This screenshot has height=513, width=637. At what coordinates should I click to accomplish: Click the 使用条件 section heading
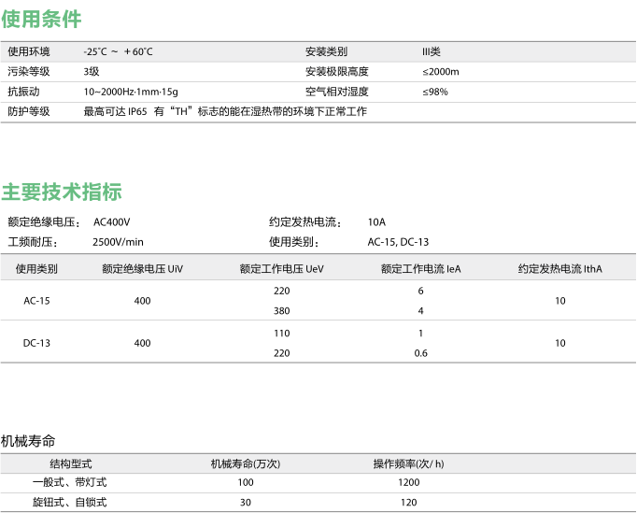pyautogui.click(x=41, y=19)
